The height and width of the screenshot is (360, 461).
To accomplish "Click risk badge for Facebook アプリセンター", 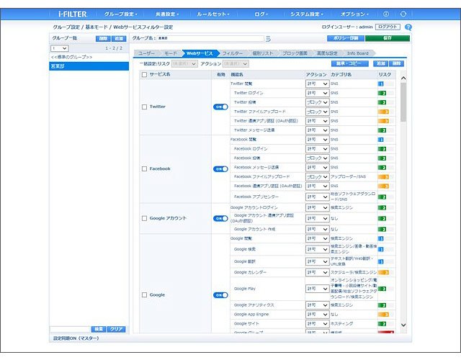I will pos(382,197).
